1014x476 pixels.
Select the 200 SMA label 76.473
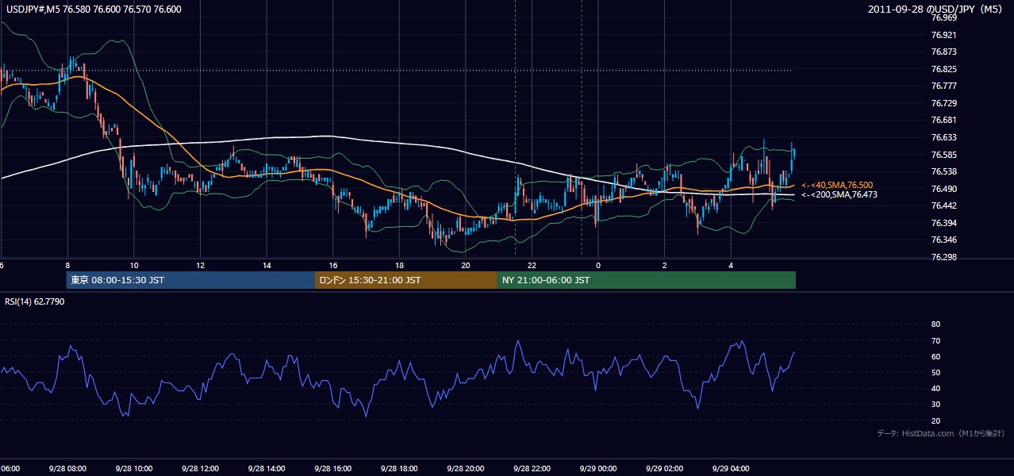pyautogui.click(x=839, y=194)
